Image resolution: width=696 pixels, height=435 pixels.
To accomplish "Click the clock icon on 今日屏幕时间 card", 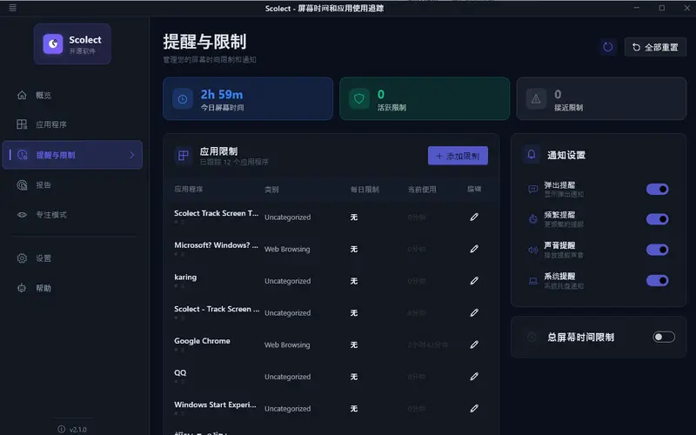I will 183,99.
